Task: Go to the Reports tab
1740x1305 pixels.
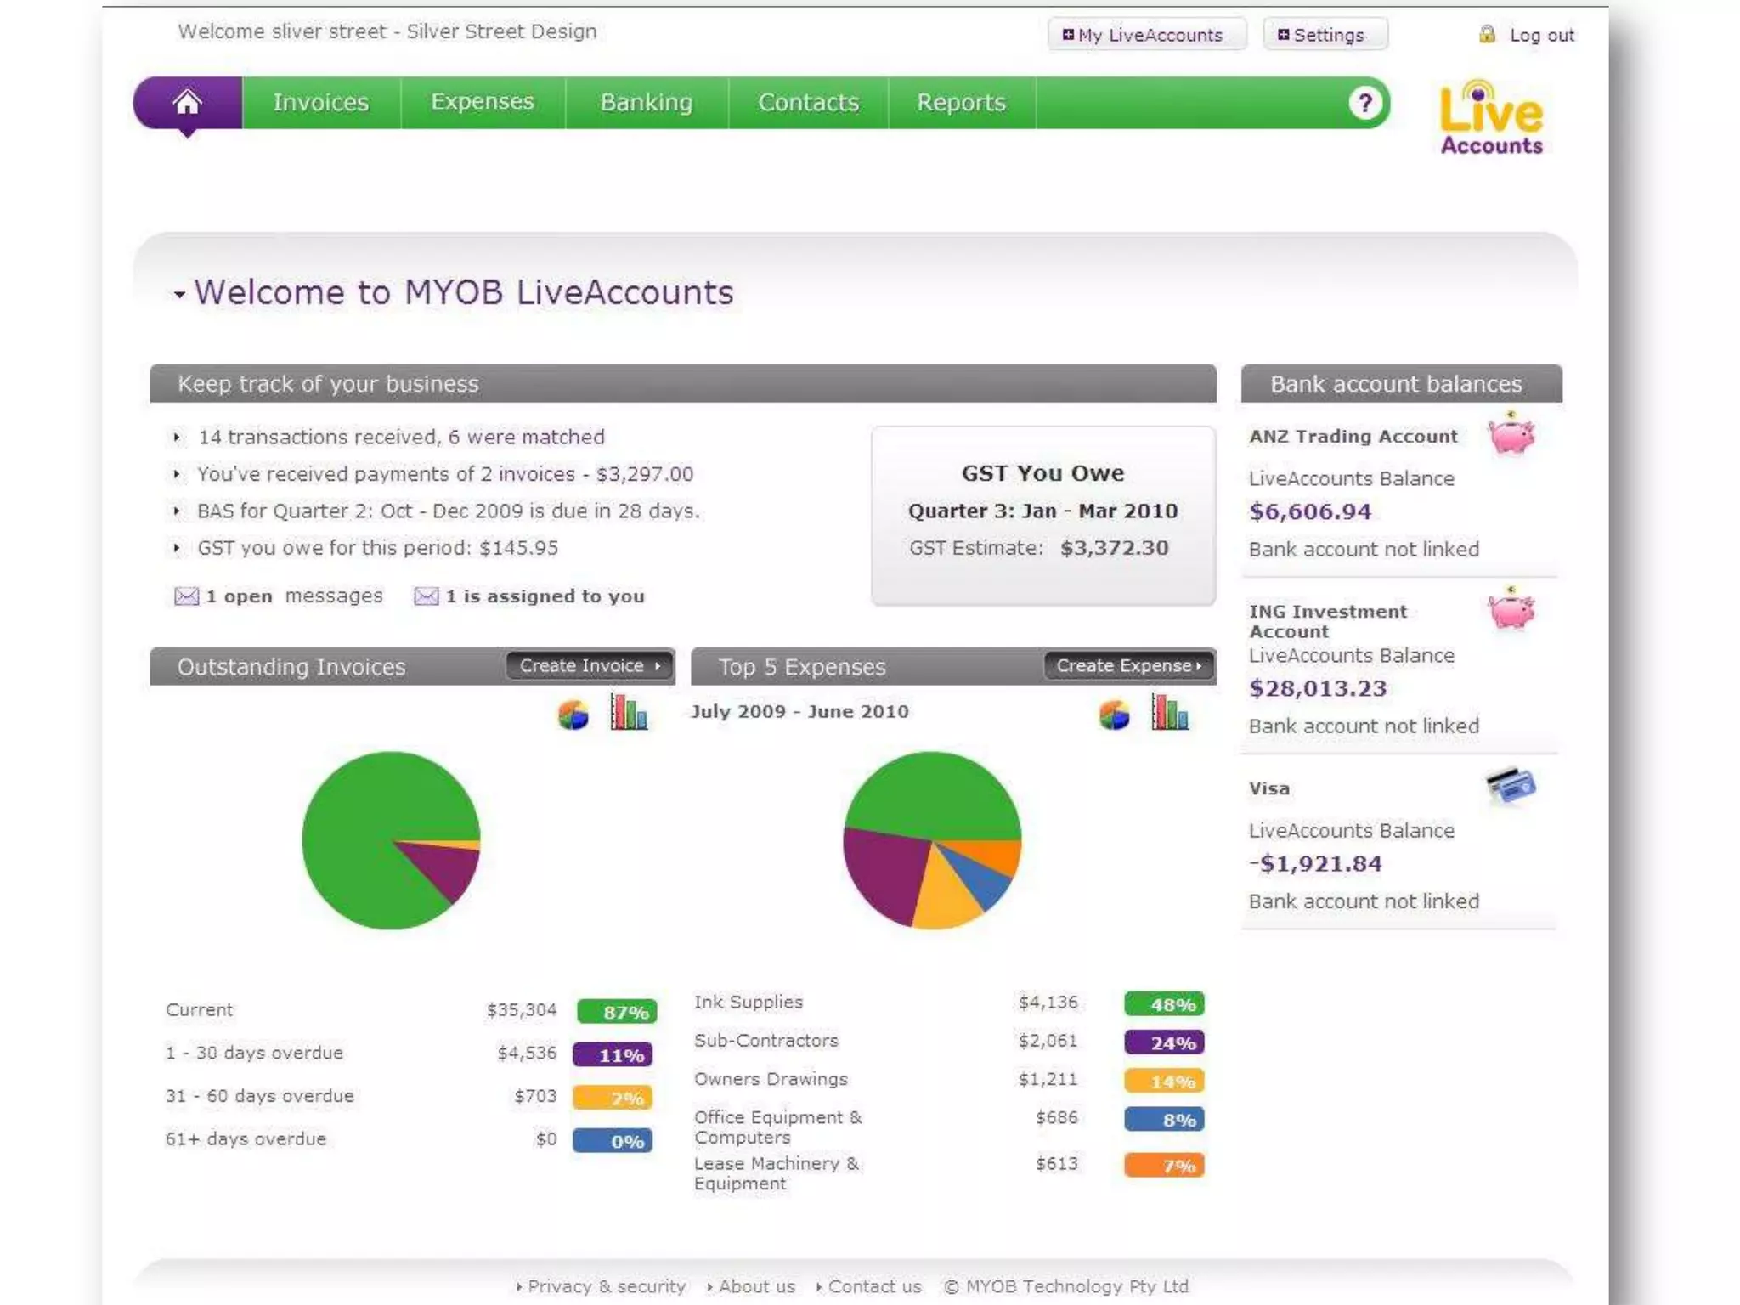Action: point(961,103)
